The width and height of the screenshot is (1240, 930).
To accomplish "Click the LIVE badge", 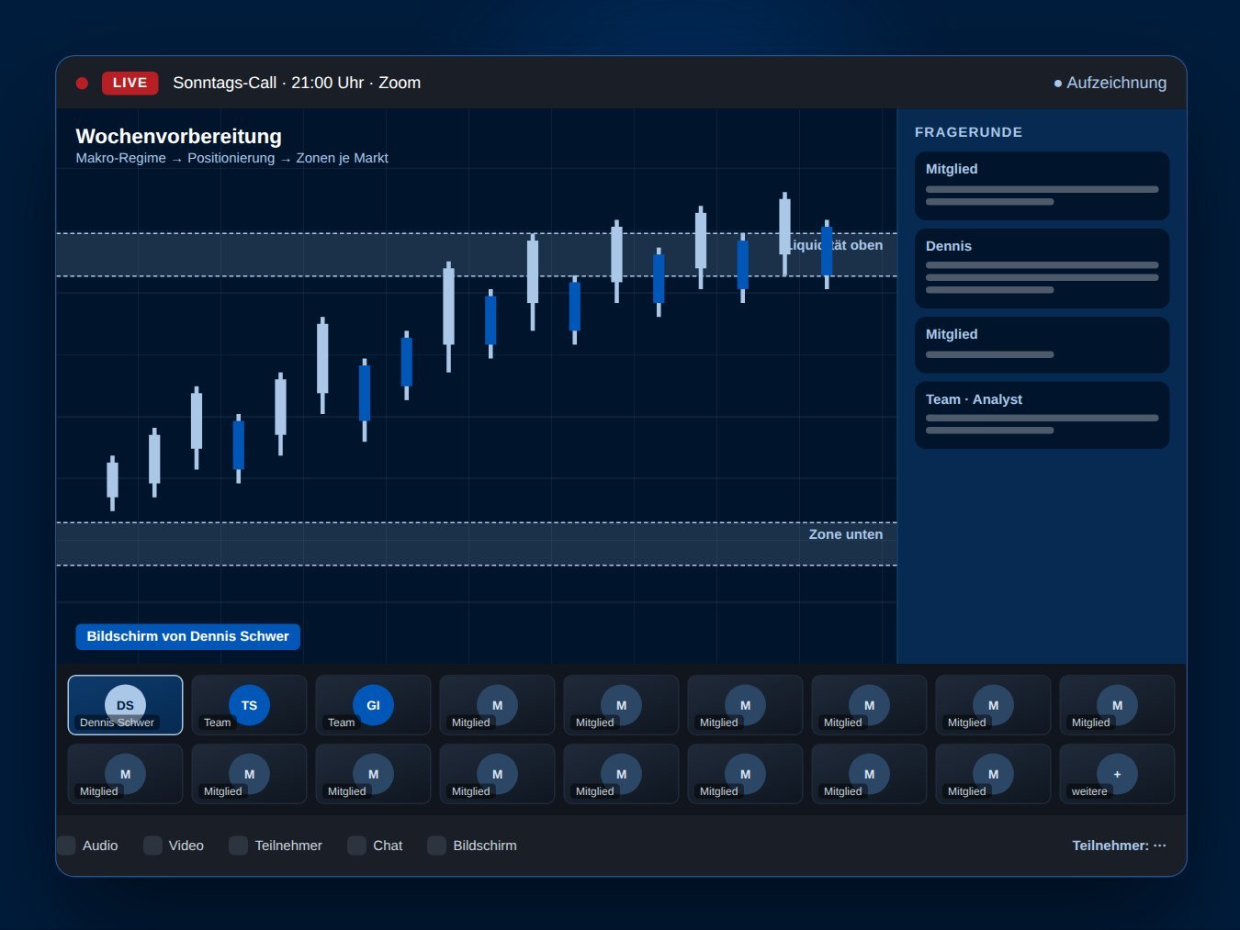I will [130, 83].
